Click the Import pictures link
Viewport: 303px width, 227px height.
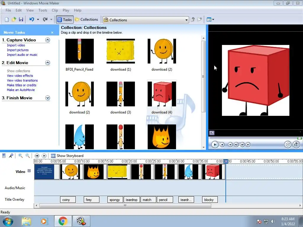pyautogui.click(x=17, y=50)
